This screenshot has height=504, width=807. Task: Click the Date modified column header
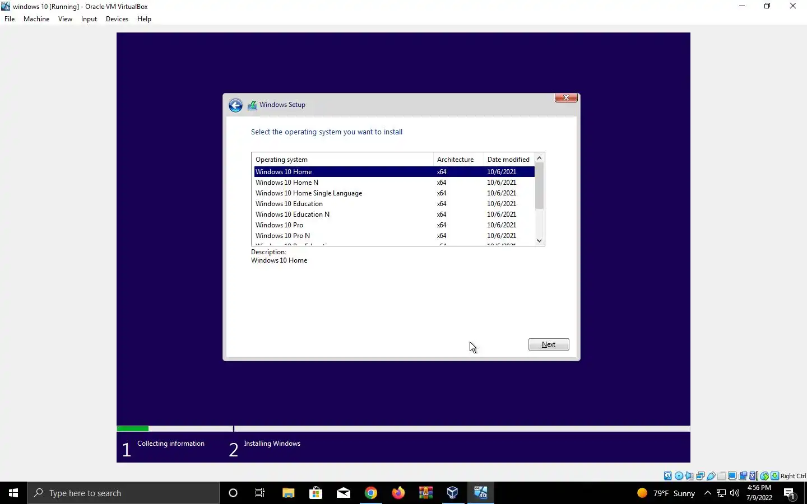[509, 160]
